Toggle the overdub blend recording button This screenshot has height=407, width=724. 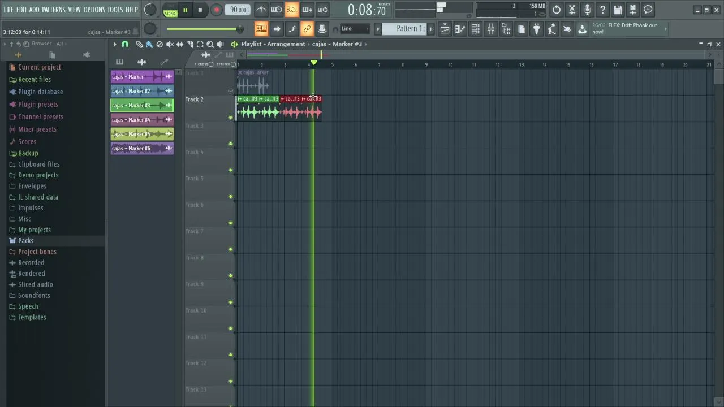tap(307, 10)
